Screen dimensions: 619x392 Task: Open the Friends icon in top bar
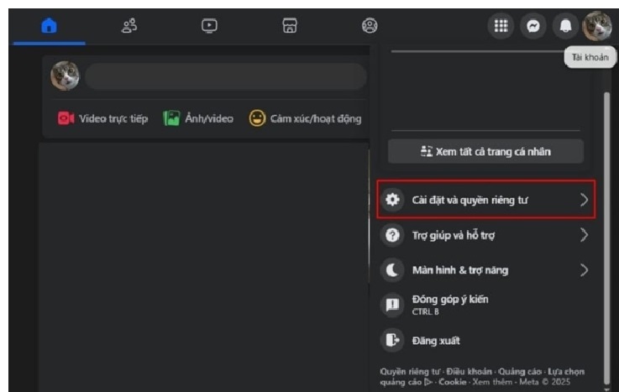tap(129, 26)
